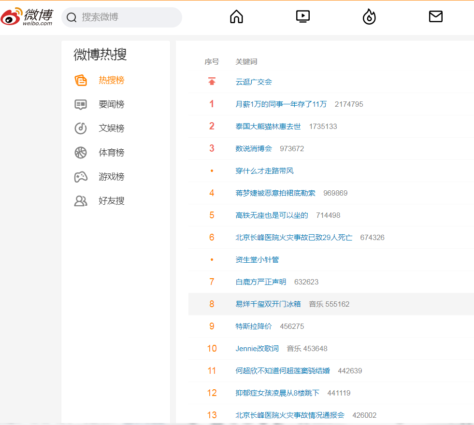Switch to 体育榜 list
The width and height of the screenshot is (474, 425).
pyautogui.click(x=112, y=153)
